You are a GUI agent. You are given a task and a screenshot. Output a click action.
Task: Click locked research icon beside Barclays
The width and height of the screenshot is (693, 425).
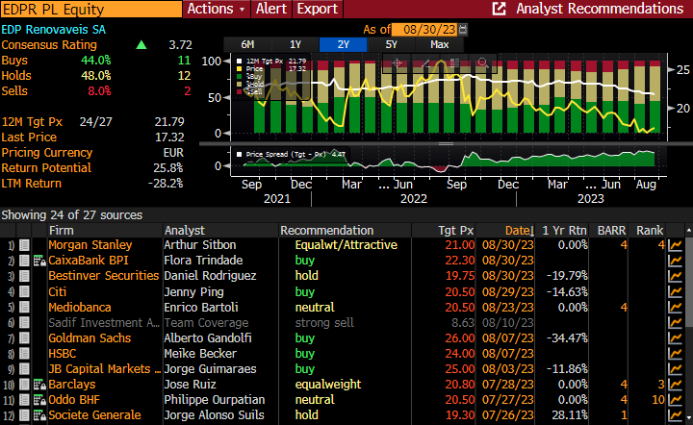click(x=38, y=385)
